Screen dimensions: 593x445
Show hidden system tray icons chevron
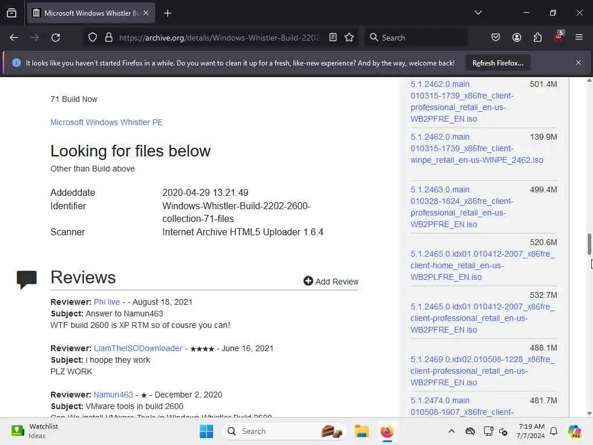[x=452, y=431]
